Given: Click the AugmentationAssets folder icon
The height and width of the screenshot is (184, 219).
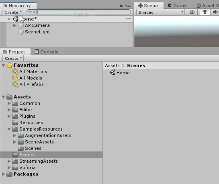Looking at the screenshot, I should [x=20, y=135].
